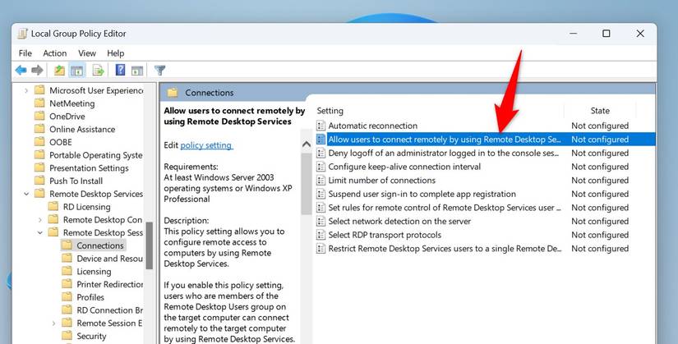
Task: Minimize the Local Group Policy Editor window
Action: pos(574,34)
